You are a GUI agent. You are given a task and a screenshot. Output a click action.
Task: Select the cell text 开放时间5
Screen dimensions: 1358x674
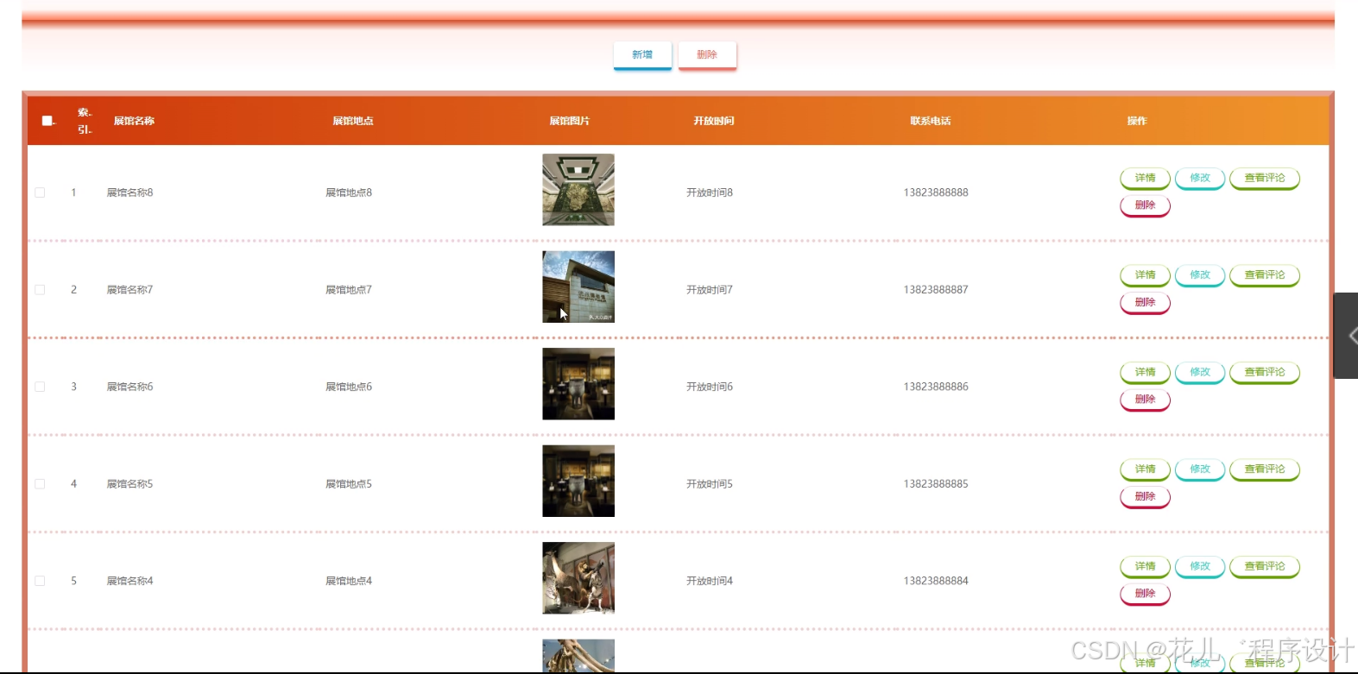[710, 484]
